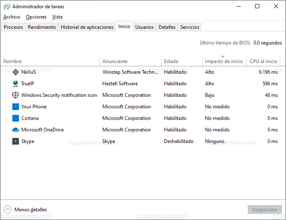Switch to the Servicios tab

click(190, 27)
